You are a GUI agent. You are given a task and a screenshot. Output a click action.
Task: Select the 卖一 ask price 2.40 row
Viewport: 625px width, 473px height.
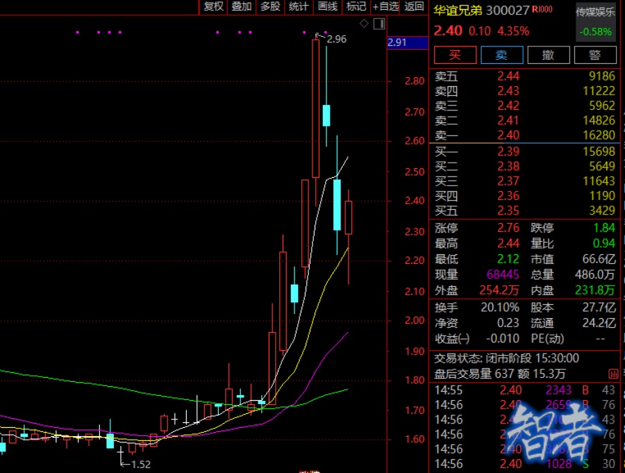[524, 135]
